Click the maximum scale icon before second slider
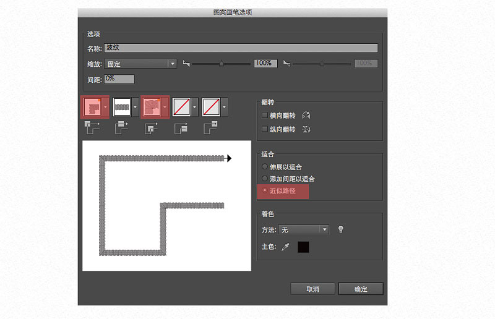Screen dimensions: 495x319 click(x=286, y=64)
